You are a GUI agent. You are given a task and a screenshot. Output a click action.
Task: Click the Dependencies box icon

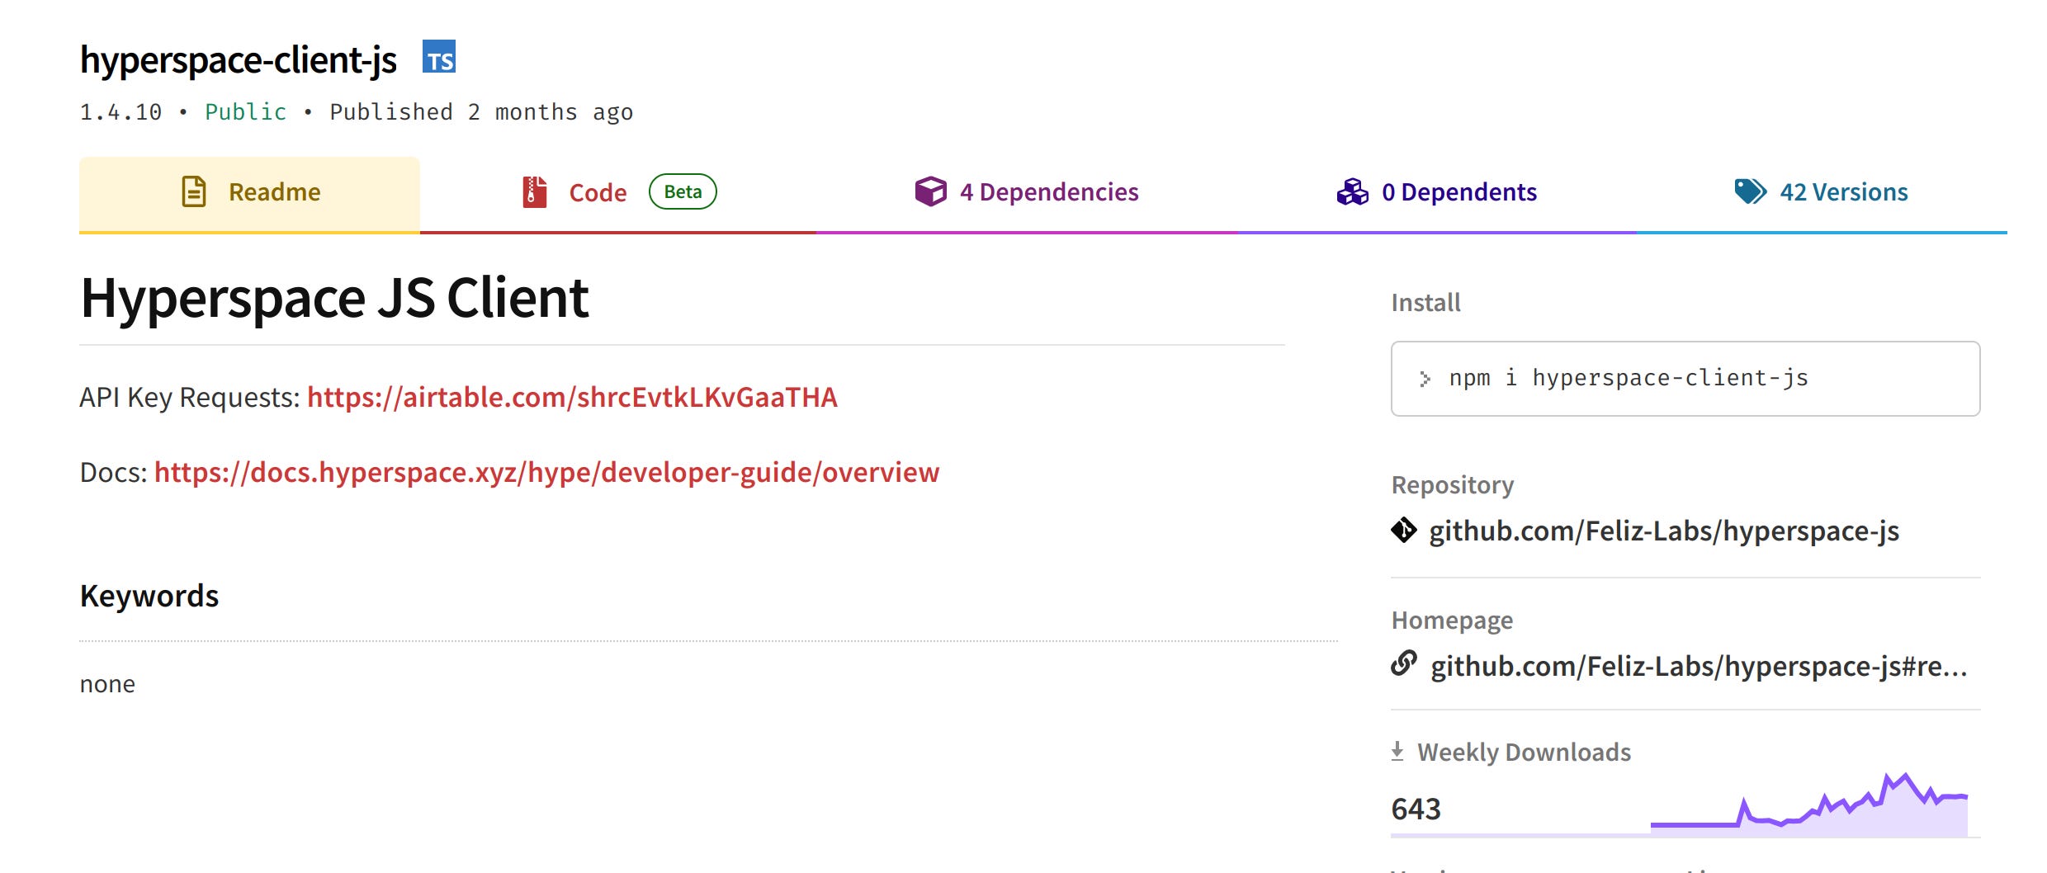click(930, 191)
